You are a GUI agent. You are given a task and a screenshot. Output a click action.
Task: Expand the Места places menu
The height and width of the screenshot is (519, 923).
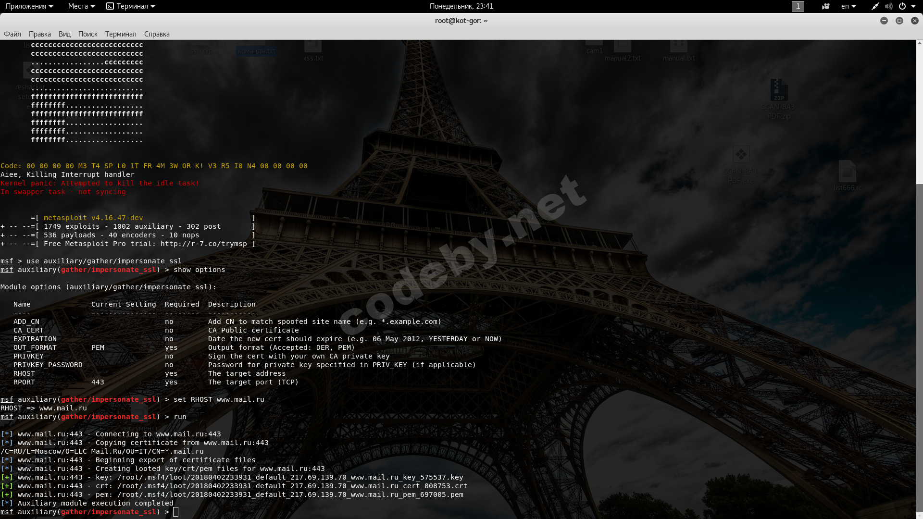pos(81,6)
